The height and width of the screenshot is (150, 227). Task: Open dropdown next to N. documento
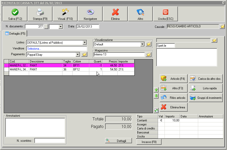click(x=61, y=27)
